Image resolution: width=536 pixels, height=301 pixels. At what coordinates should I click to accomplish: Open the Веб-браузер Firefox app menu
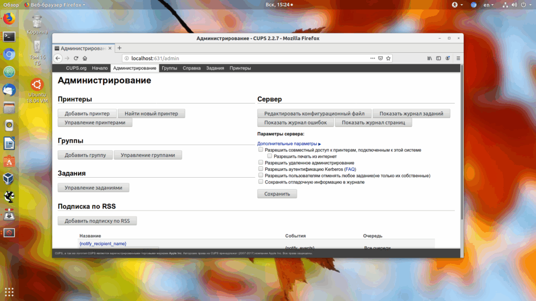[x=55, y=5]
